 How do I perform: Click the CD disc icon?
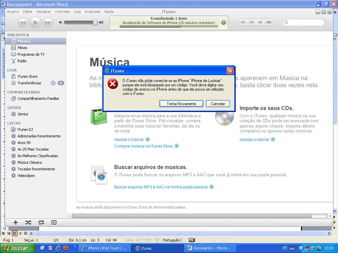224,117
